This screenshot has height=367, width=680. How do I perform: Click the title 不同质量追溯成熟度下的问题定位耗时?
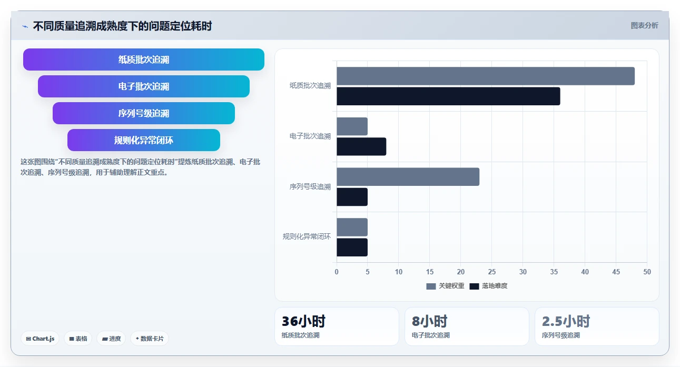[122, 26]
